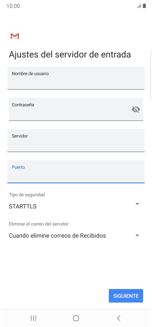Go back using the navigation arrow
Screen dimensions: 152x327
coord(119,318)
